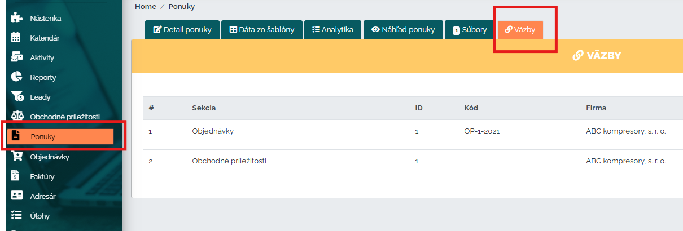Screen dimensions: 683x231
Task: Open Adresár via the contact card icon
Action: click(x=16, y=196)
